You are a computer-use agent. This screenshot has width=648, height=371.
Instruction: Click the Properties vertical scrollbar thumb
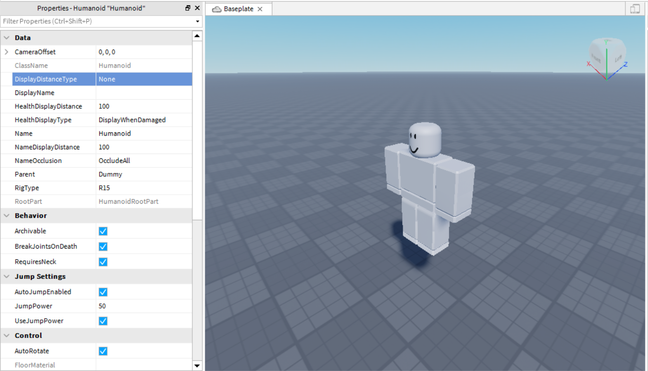(x=197, y=130)
